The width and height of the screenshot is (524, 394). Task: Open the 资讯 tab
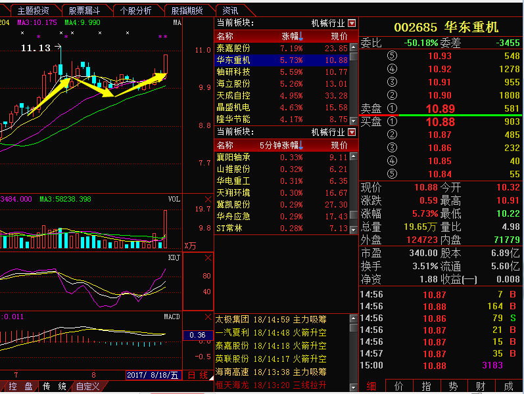231,11
